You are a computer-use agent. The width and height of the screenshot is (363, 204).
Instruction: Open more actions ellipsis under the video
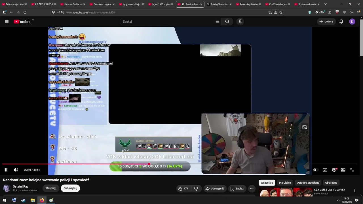point(252,188)
